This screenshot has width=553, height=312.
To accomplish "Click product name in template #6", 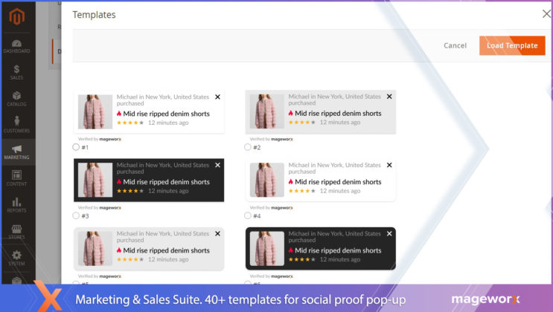I will coord(338,251).
